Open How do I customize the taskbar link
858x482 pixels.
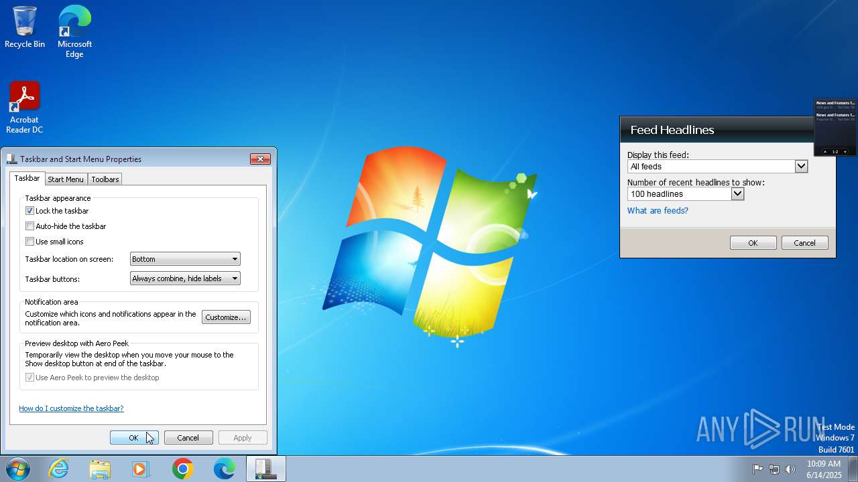pos(71,408)
